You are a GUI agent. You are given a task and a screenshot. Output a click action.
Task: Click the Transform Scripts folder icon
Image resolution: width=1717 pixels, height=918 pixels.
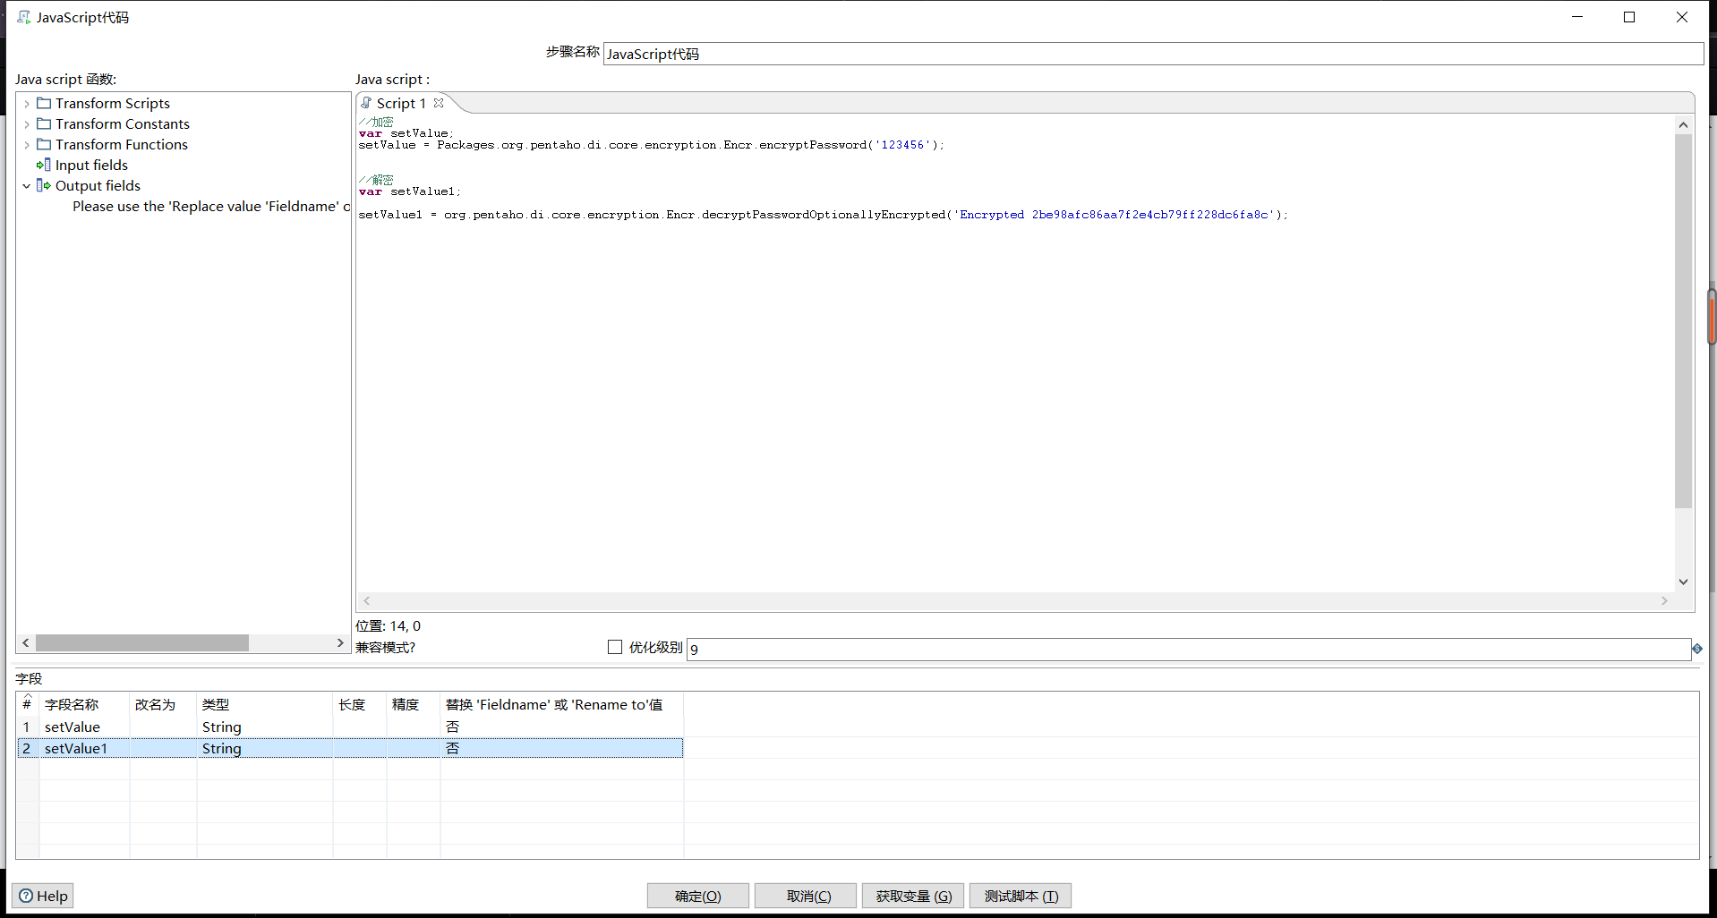[x=45, y=103]
